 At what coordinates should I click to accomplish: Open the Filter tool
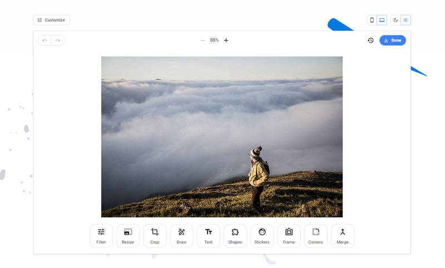(x=101, y=236)
